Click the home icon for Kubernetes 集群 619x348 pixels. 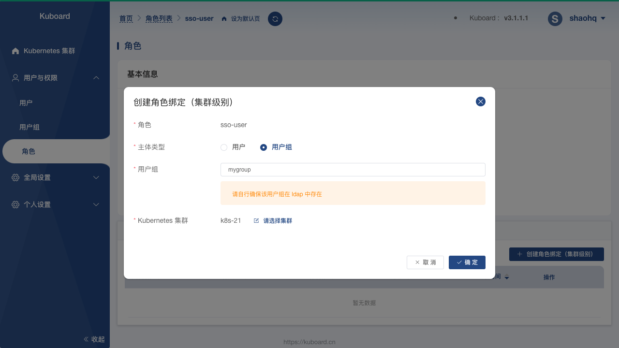15,51
